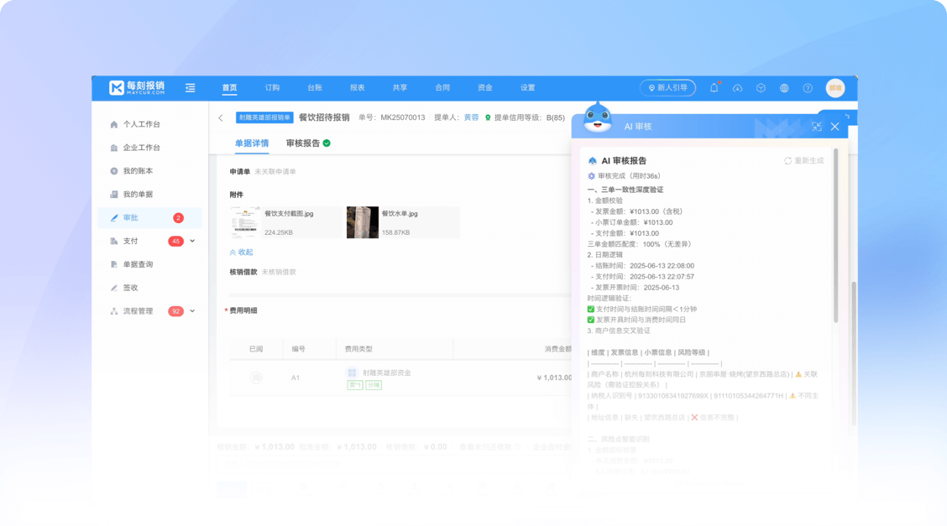Open submitter link 黄蓉

point(471,118)
